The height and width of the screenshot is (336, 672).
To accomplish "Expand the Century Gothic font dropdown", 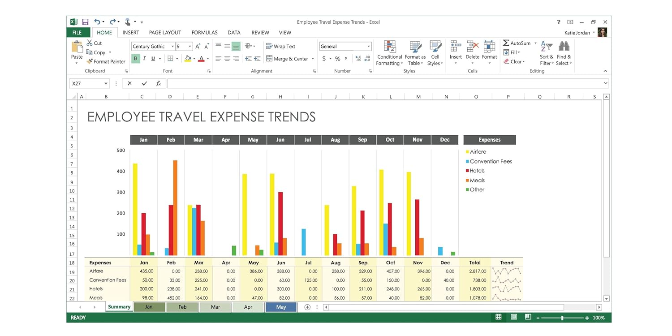I will tap(172, 47).
